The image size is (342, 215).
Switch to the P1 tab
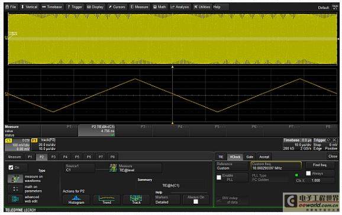point(30,157)
